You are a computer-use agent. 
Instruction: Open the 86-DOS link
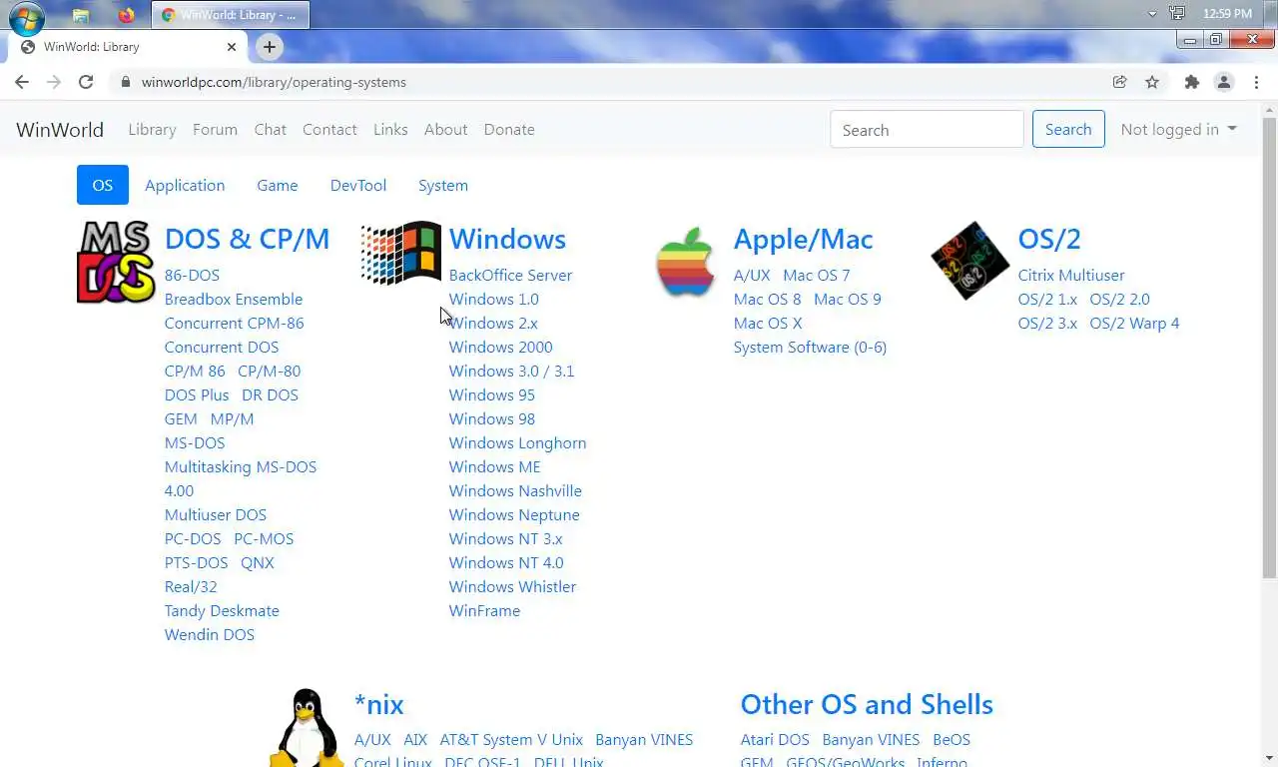coord(192,275)
